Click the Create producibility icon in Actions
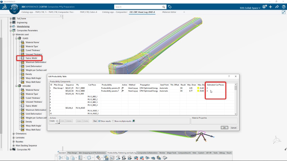This screenshot has height=161, width=287. (x=57, y=121)
